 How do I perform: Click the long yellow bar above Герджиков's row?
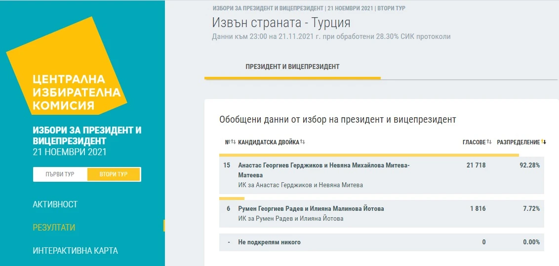coord(368,155)
